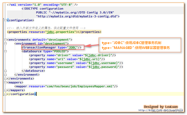The width and height of the screenshot is (187, 115).
Task: Click the ${jdbc.driver} value
Action: 98,55
